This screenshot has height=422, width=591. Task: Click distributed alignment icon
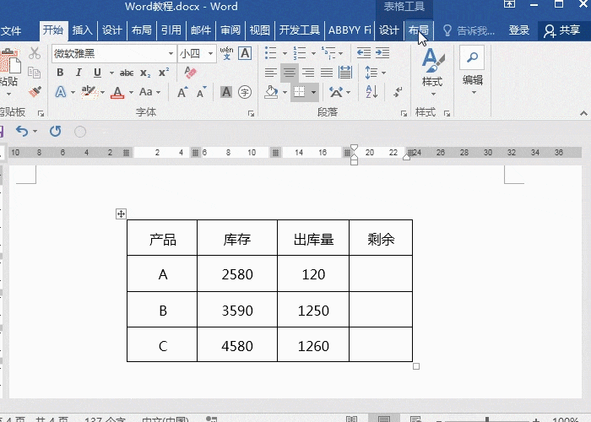coord(344,73)
